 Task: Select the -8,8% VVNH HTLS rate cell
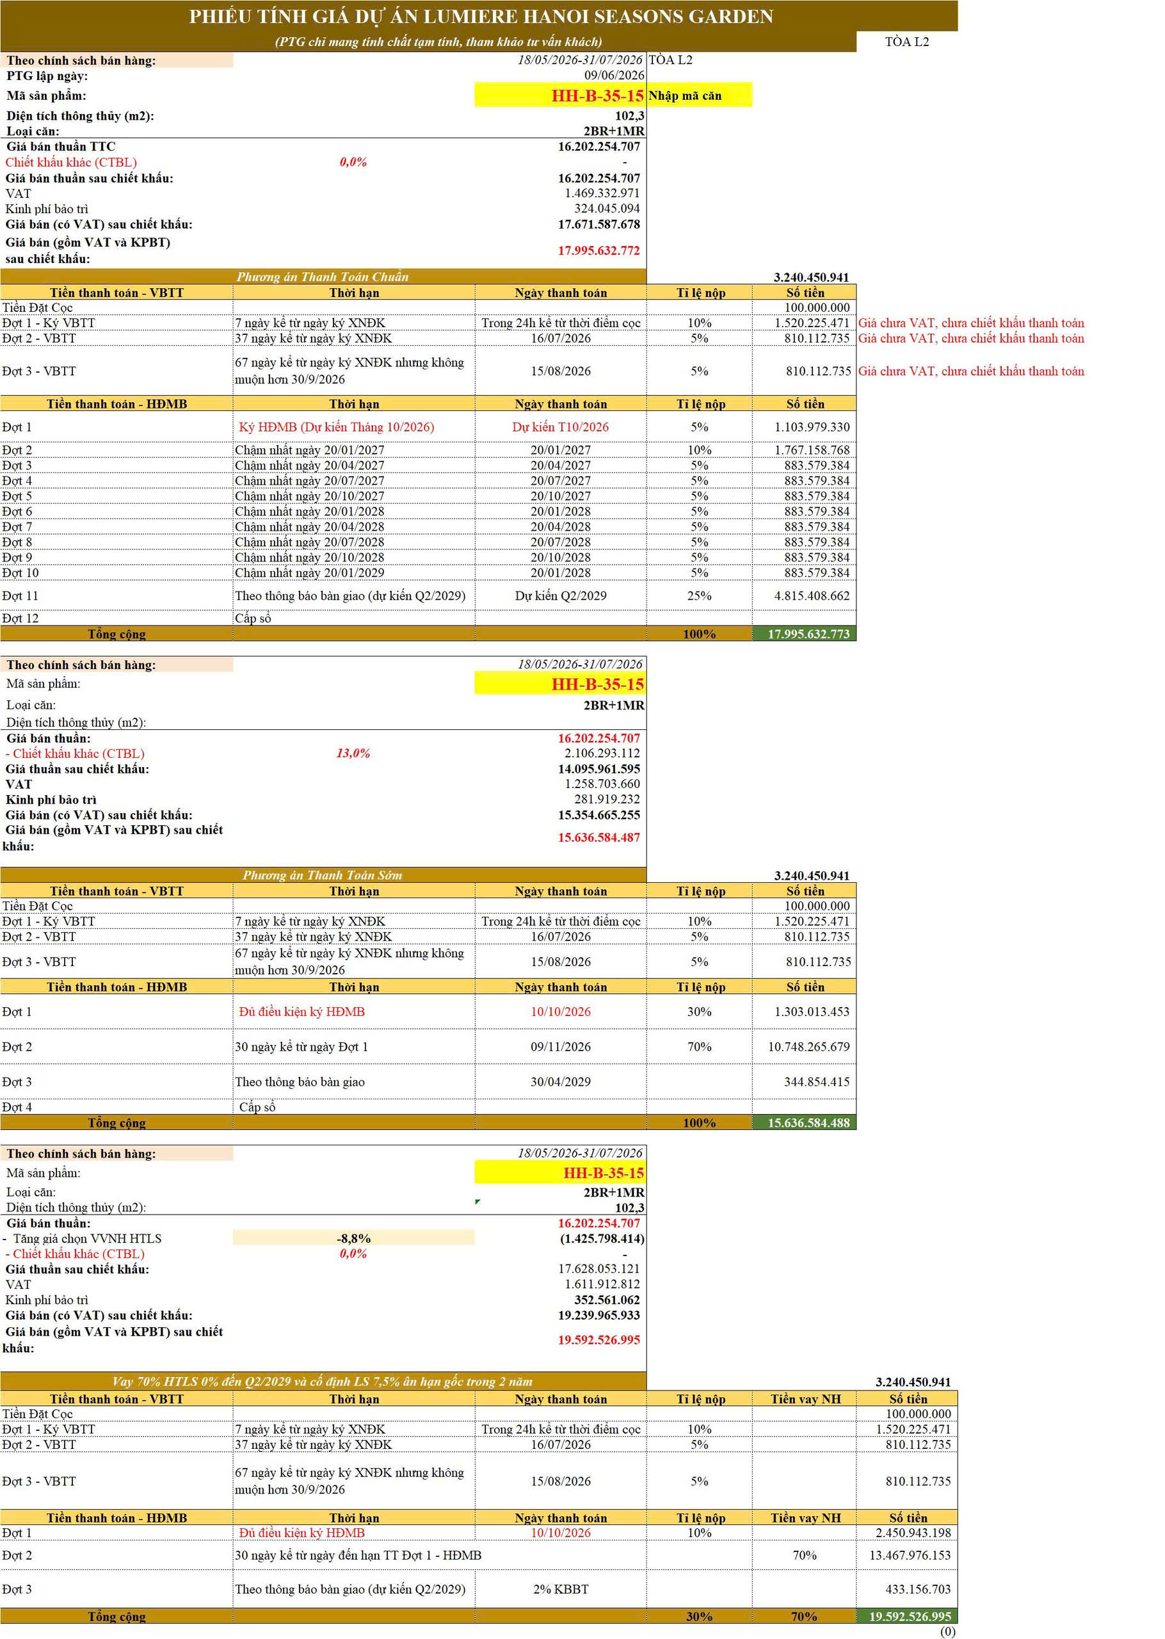(353, 1238)
